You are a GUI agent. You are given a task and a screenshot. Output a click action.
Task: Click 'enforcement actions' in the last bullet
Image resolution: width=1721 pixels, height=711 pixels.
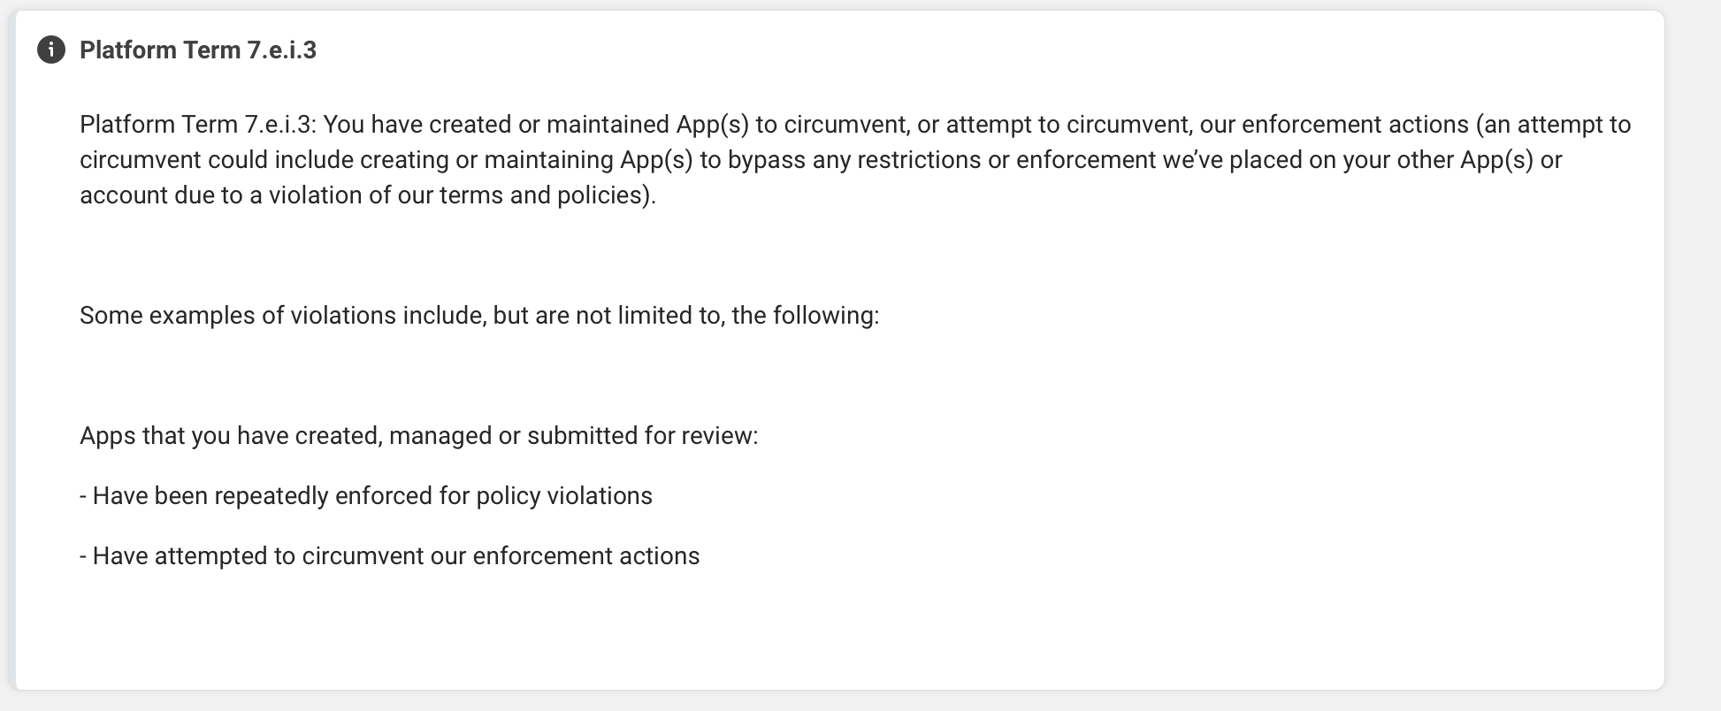(x=586, y=556)
